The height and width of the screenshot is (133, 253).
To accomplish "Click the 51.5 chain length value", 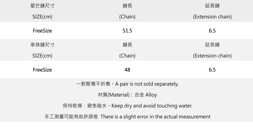I will [127, 31].
